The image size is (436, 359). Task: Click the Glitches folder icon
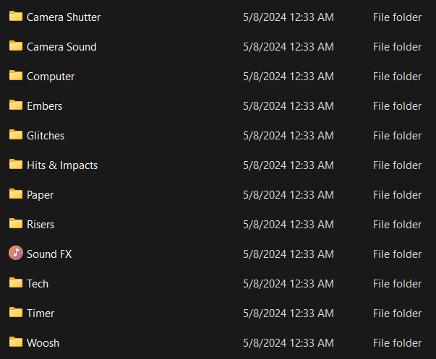click(x=16, y=134)
